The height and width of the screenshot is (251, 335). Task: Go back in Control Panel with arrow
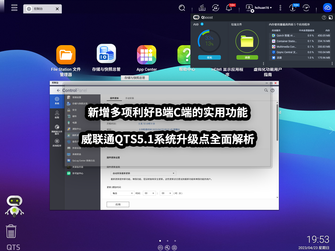(58, 90)
